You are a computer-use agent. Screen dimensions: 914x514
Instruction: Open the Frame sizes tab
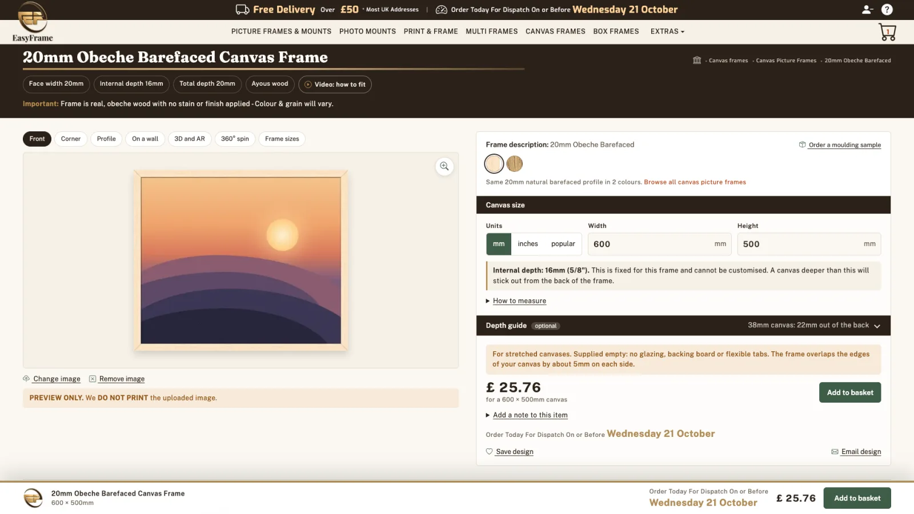point(282,139)
